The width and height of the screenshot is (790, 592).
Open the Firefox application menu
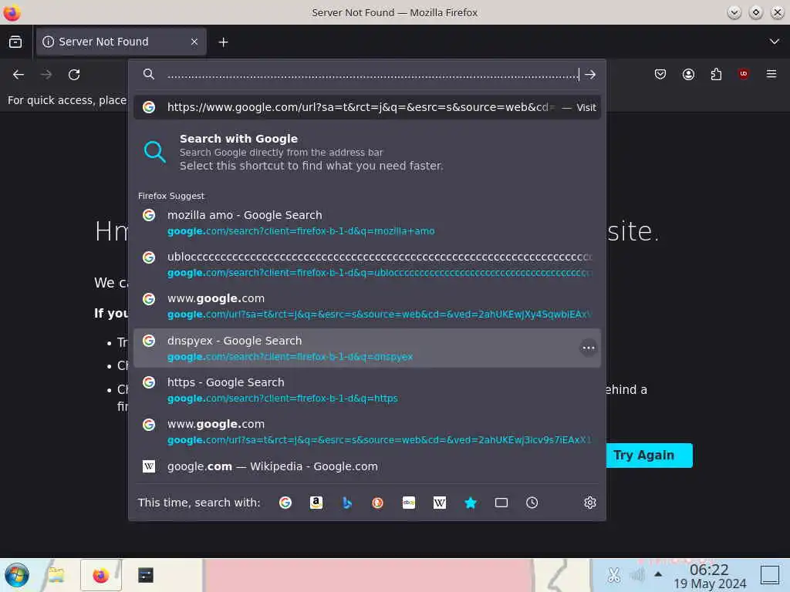(x=771, y=75)
